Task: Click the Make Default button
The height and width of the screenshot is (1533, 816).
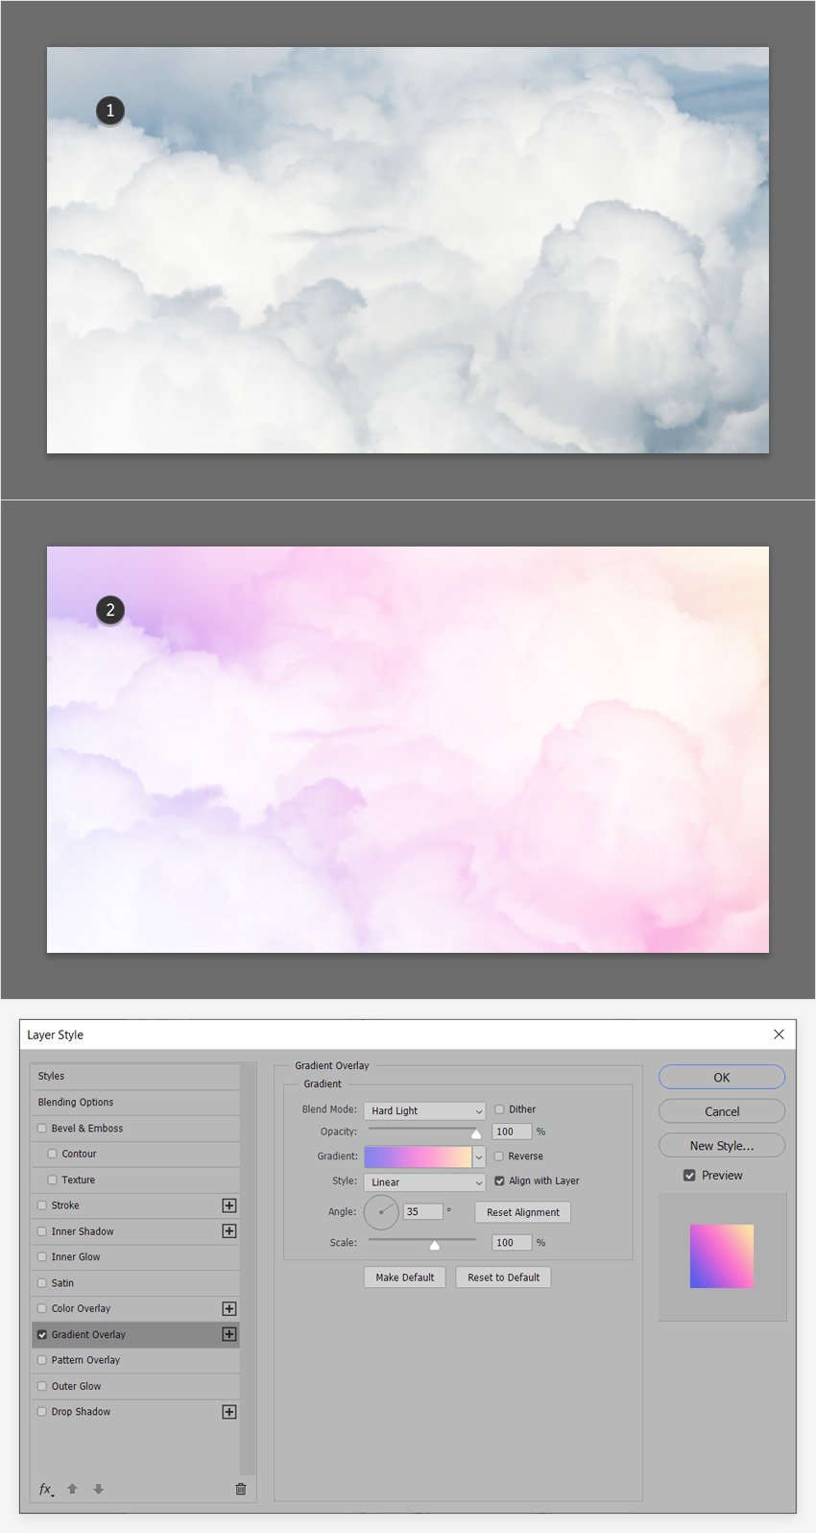Action: click(405, 1277)
